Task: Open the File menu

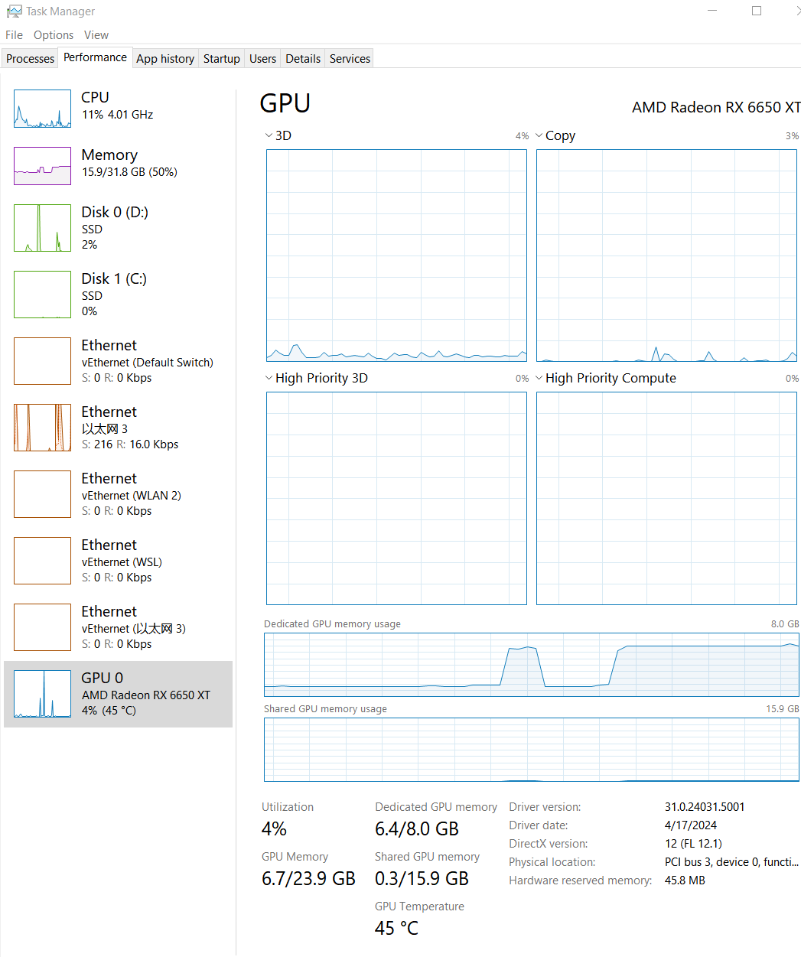Action: pos(13,34)
